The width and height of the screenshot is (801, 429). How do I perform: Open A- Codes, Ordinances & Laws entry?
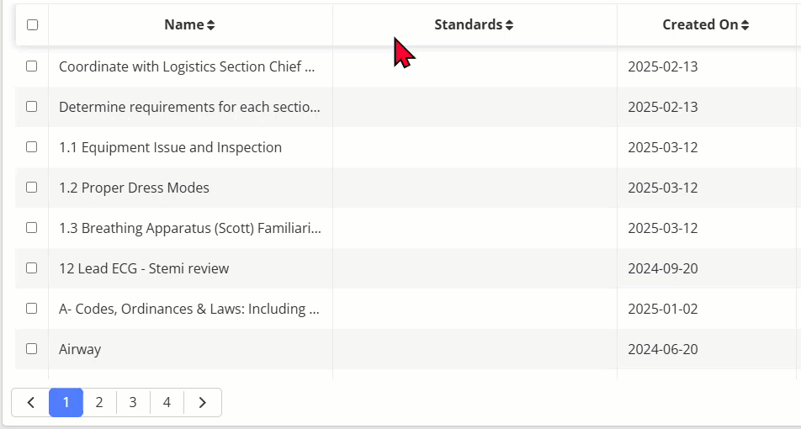189,309
